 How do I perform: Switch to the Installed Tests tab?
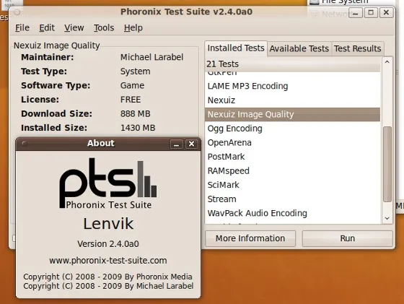click(236, 48)
